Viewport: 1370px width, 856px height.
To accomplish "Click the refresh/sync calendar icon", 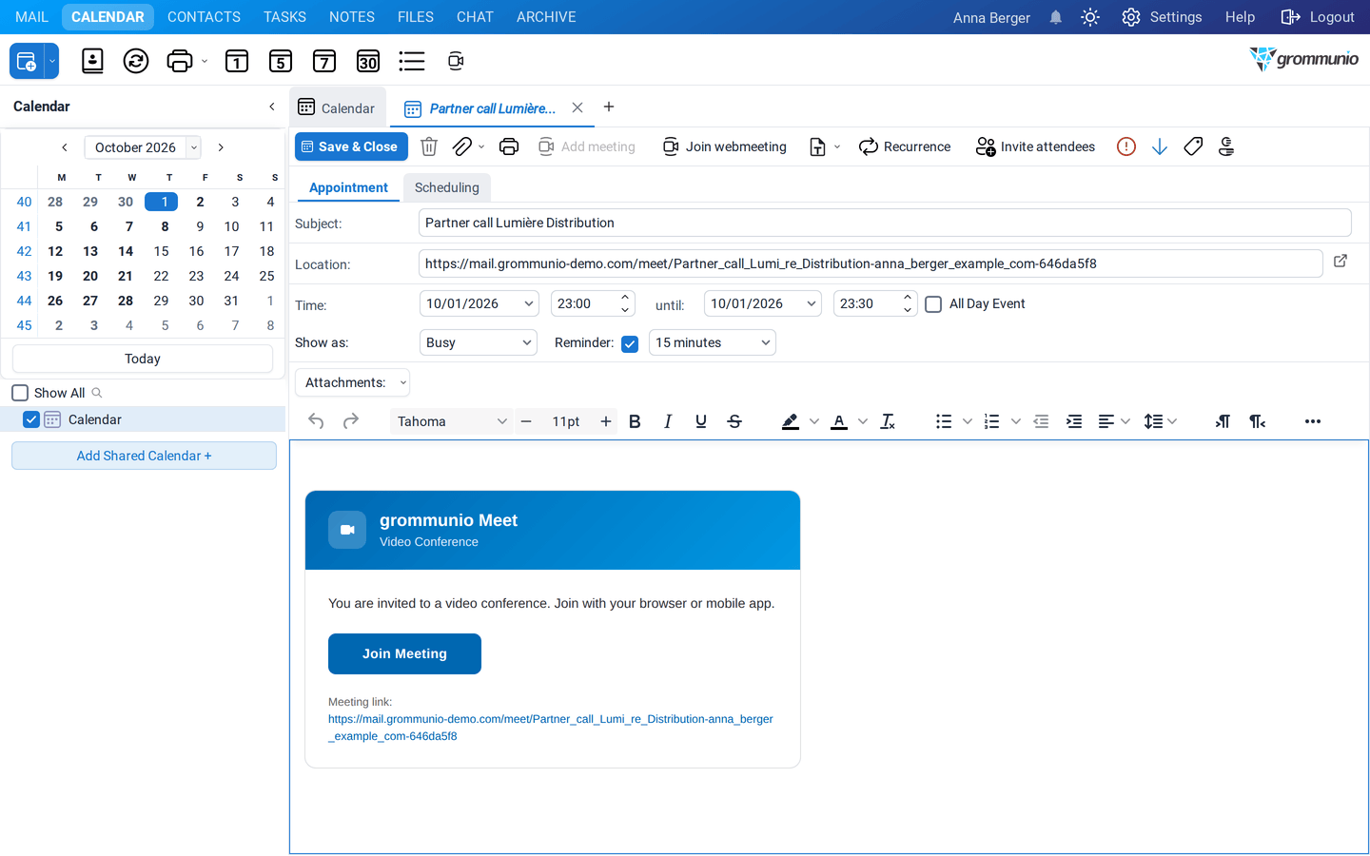I will 136,61.
